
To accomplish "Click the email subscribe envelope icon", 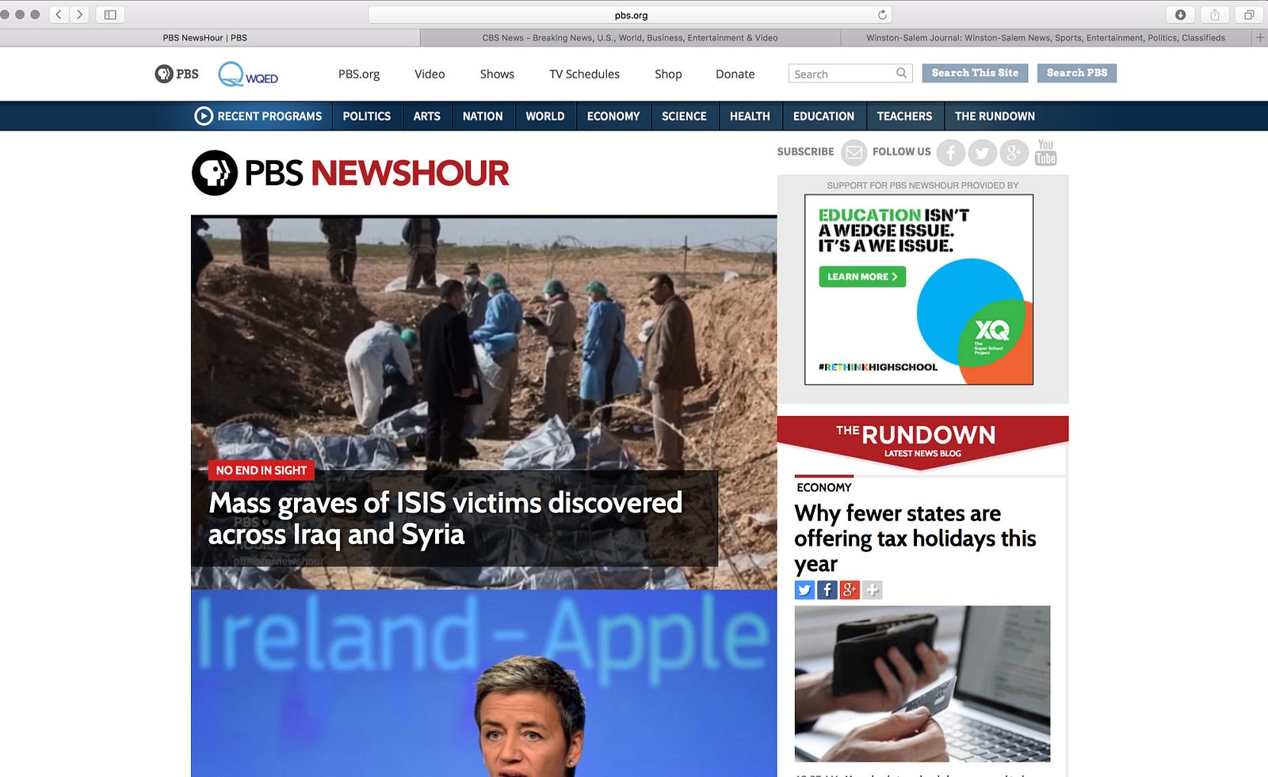I will [x=854, y=152].
